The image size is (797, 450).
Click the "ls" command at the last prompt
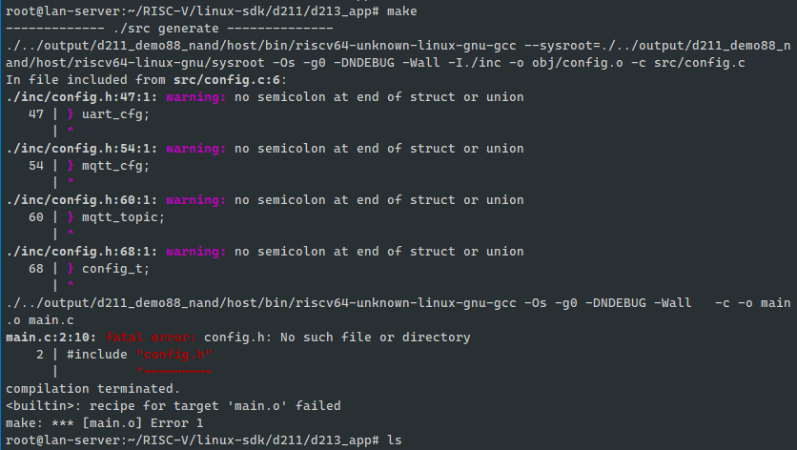click(x=394, y=440)
